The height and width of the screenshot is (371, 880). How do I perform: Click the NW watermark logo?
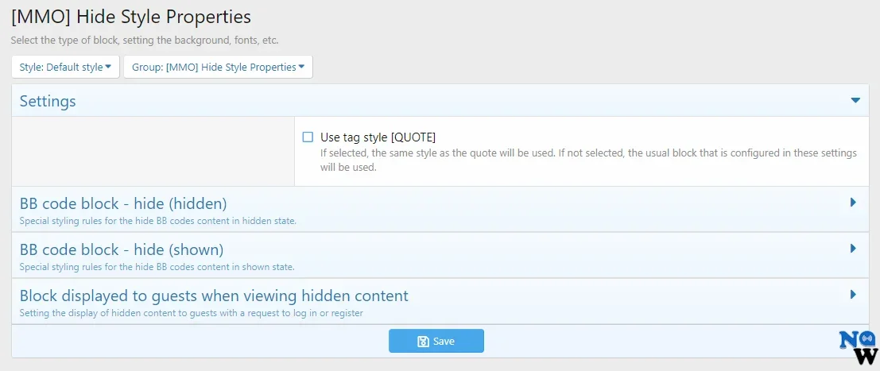(x=858, y=348)
